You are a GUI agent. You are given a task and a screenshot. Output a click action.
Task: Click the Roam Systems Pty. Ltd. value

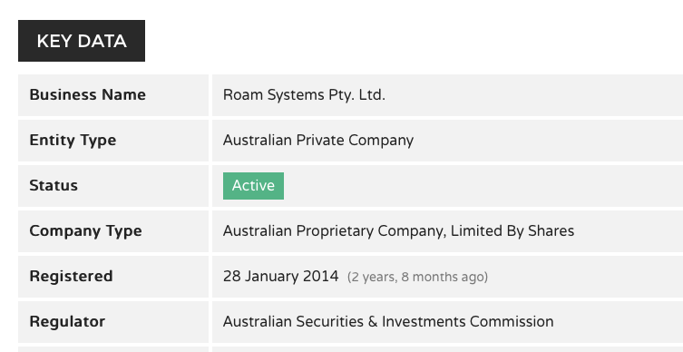point(304,95)
